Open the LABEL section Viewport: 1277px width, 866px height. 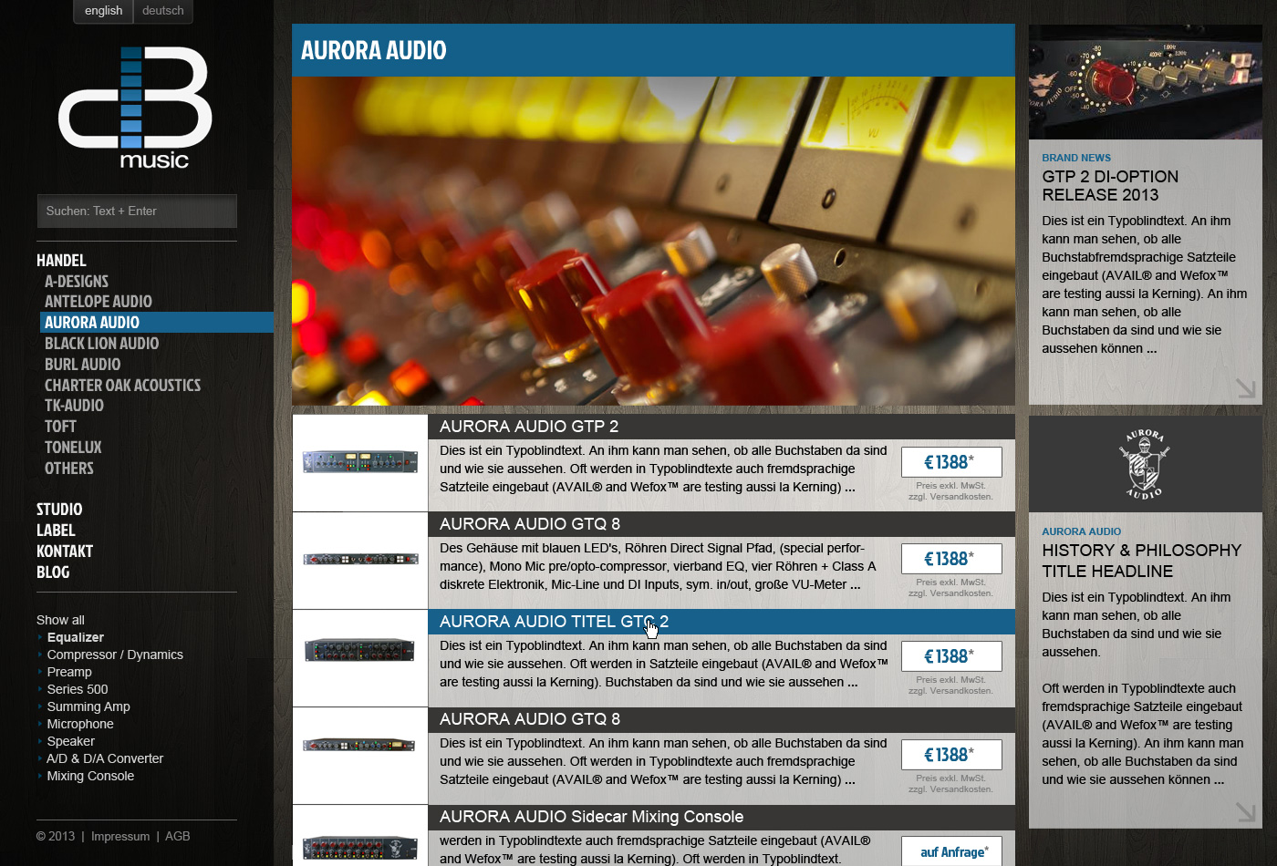click(x=56, y=531)
